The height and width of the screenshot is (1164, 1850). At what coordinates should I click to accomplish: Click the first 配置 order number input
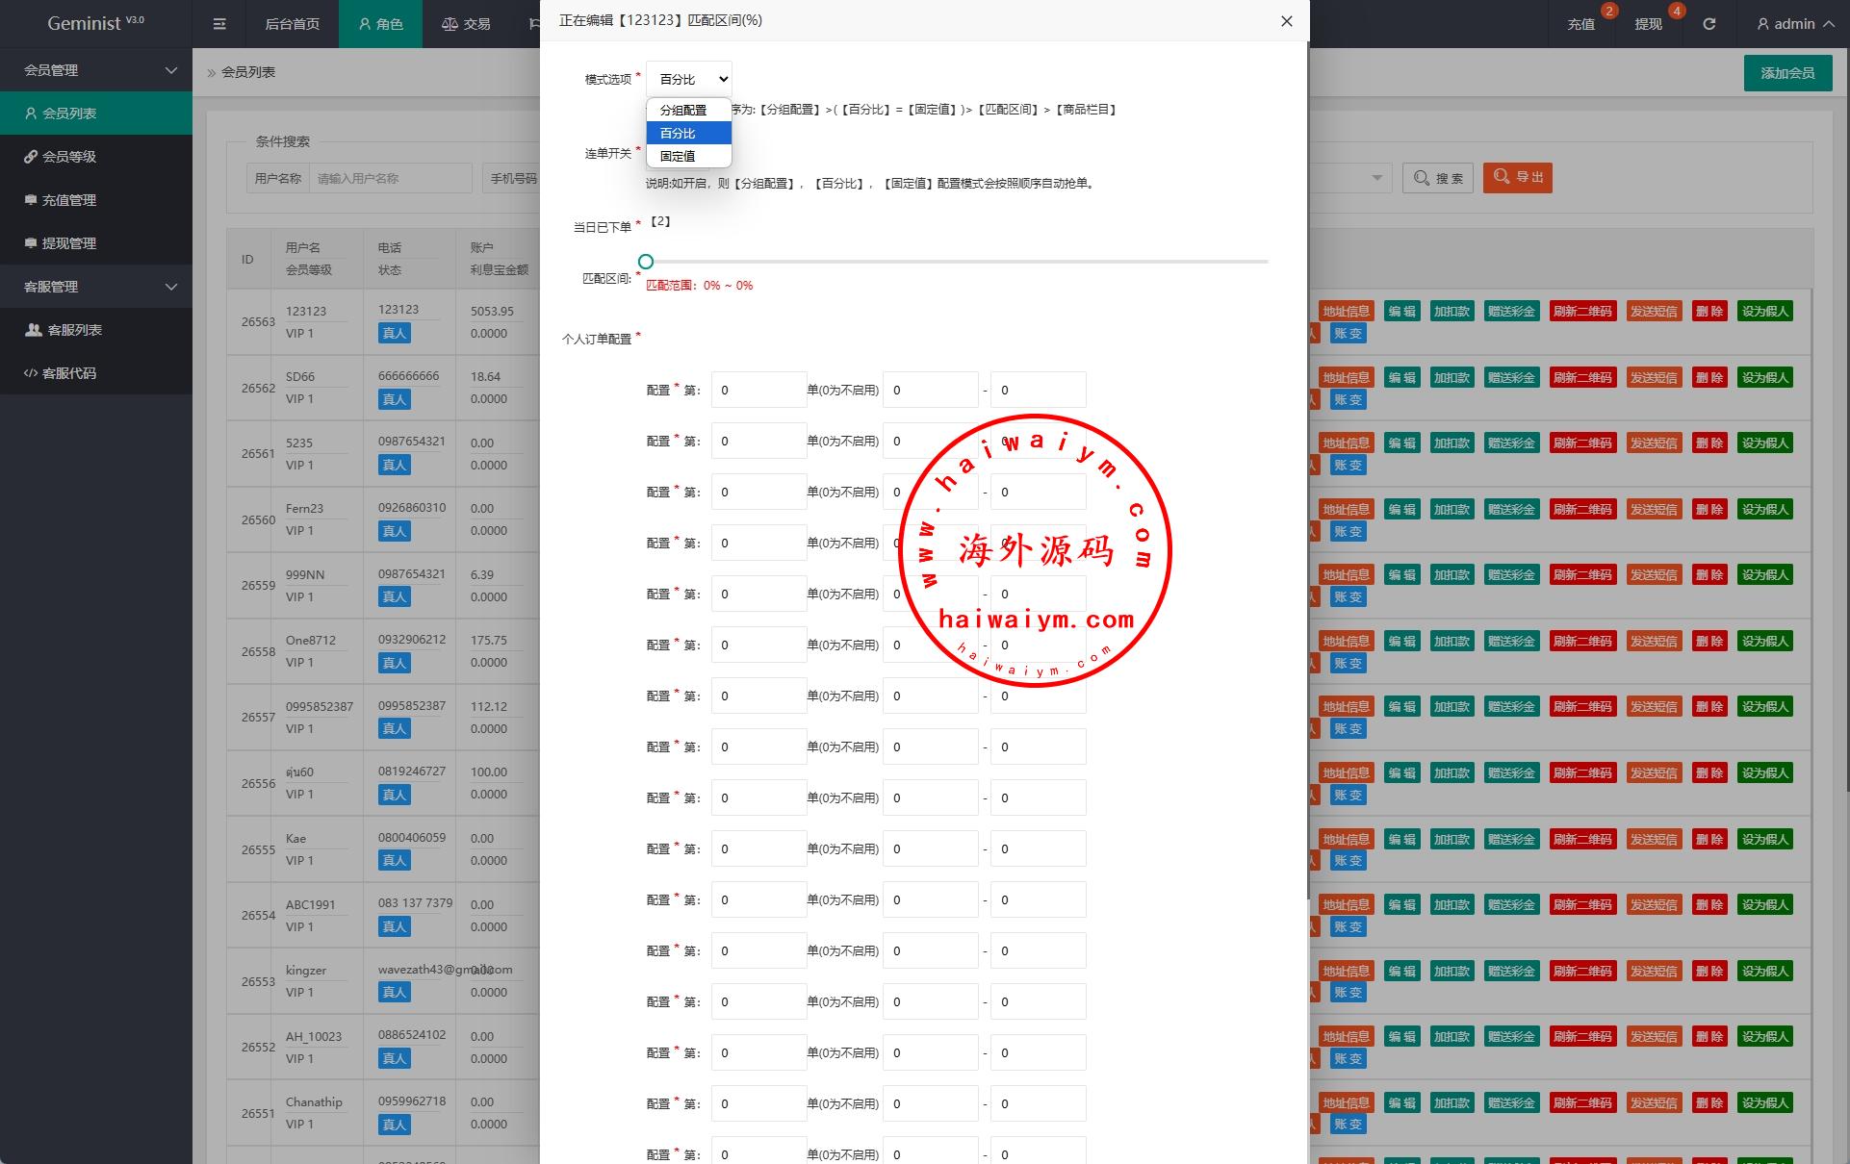pos(758,390)
